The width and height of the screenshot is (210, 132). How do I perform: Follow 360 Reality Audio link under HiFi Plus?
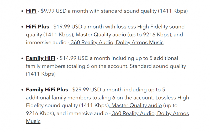91,42
